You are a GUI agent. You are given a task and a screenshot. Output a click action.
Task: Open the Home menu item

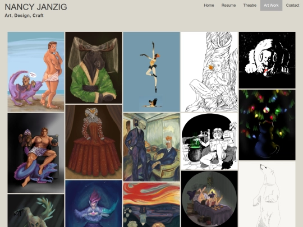pyautogui.click(x=209, y=5)
